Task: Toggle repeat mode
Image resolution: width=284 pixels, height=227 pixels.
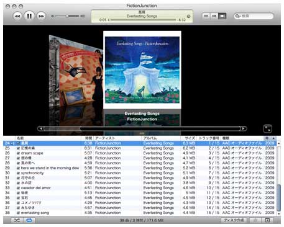Action: coord(29,220)
